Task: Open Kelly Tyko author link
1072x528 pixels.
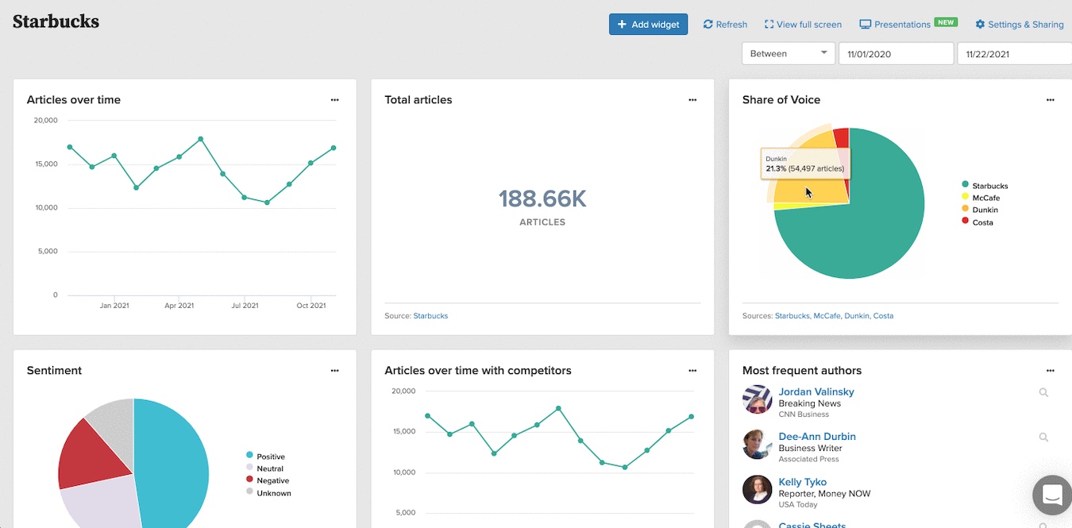Action: pyautogui.click(x=802, y=482)
